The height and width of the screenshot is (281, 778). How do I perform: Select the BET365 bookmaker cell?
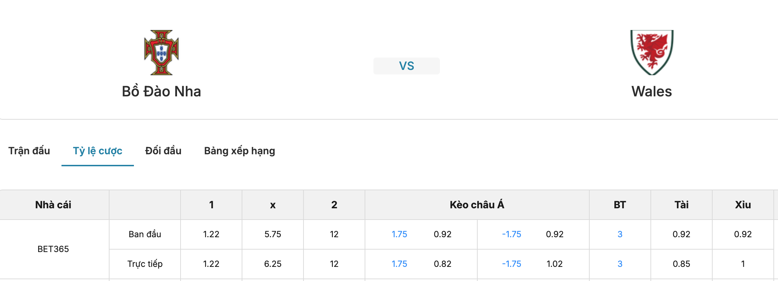pyautogui.click(x=53, y=249)
